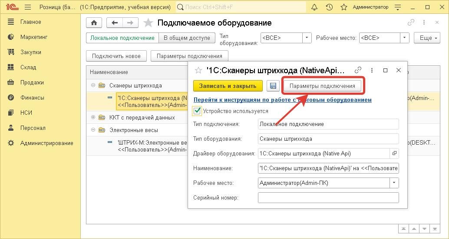
Task: Click the search magnifier icon
Action: (180, 7)
